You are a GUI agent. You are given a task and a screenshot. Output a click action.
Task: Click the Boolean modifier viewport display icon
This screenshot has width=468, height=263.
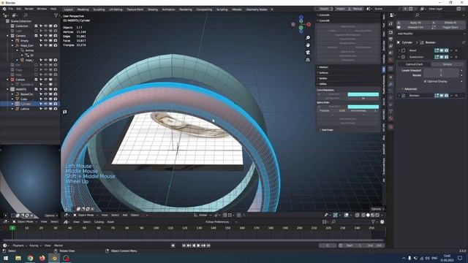(442, 96)
